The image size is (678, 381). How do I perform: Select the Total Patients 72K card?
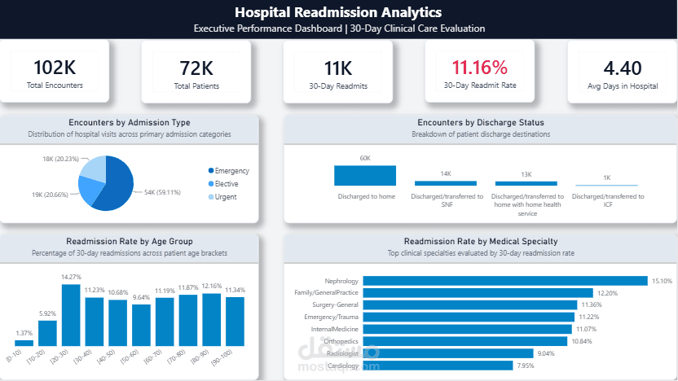click(196, 72)
